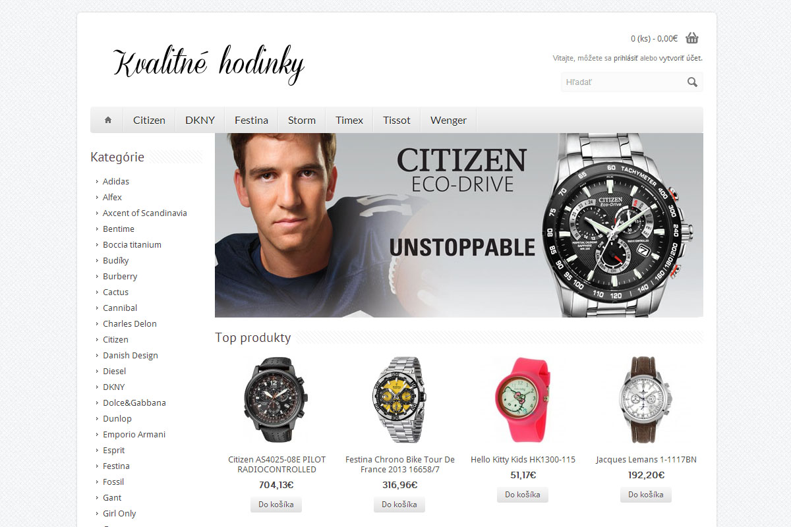
Task: Click the arrow next to Fossil
Action: click(97, 482)
